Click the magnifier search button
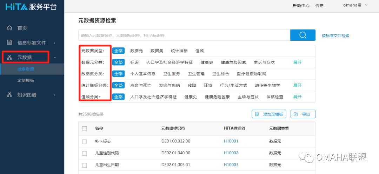 tap(302, 35)
